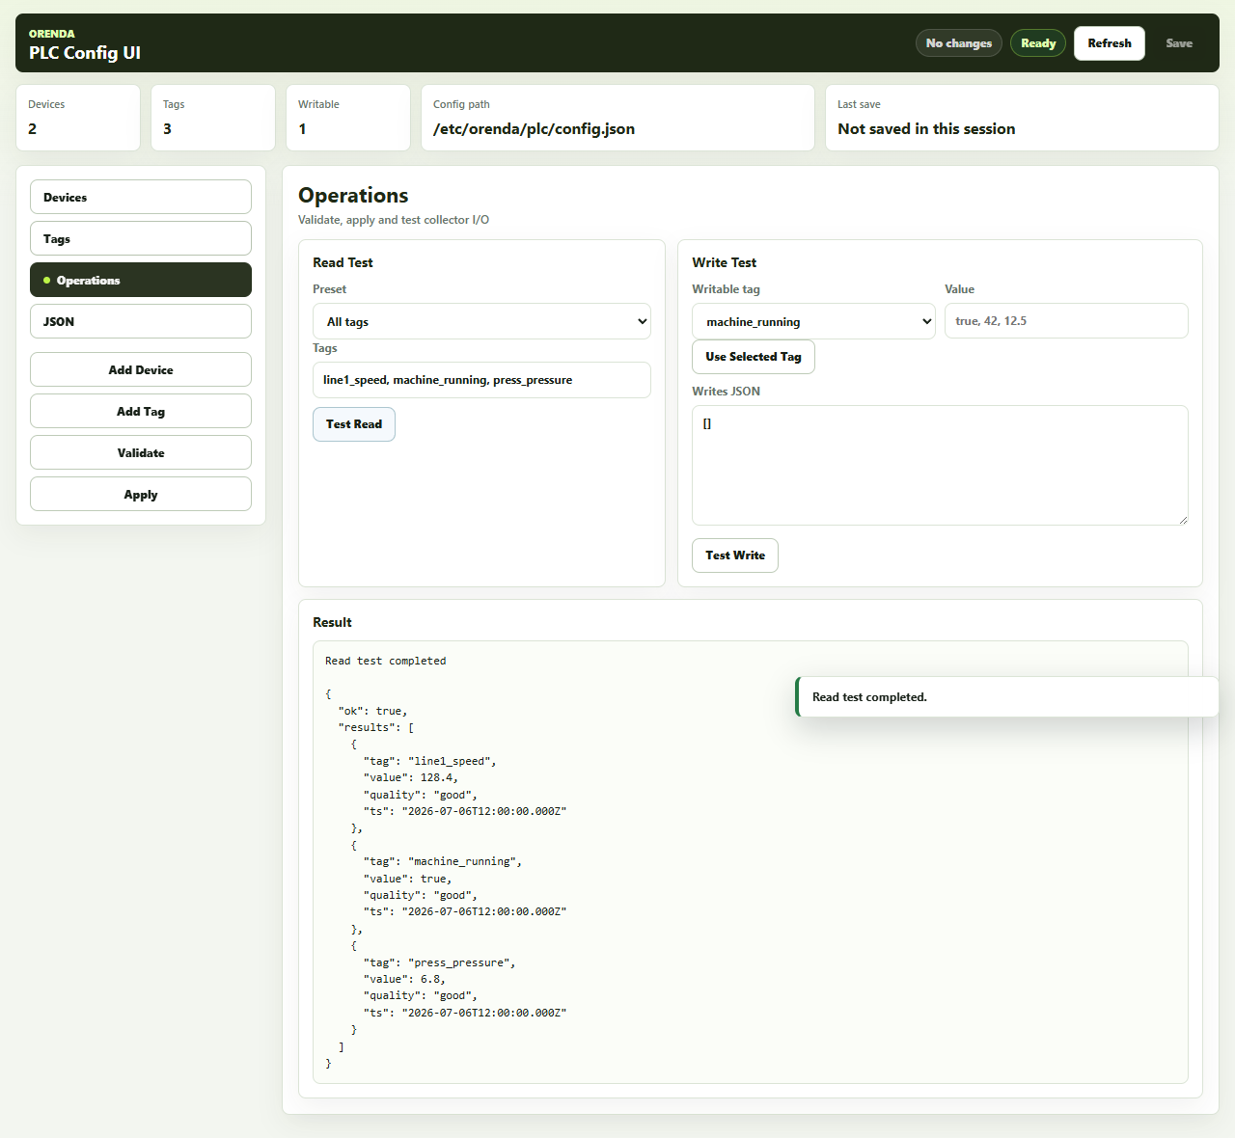Click the Save button in header

1179,43
